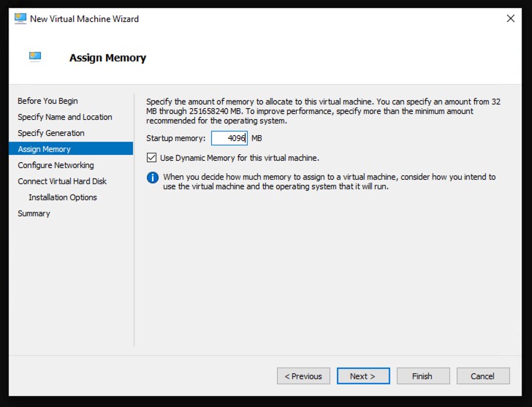Click the Startup memory input field
The width and height of the screenshot is (532, 407).
coord(229,138)
